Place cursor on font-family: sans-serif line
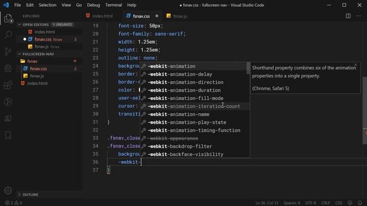This screenshot has width=367, height=206. tap(152, 34)
